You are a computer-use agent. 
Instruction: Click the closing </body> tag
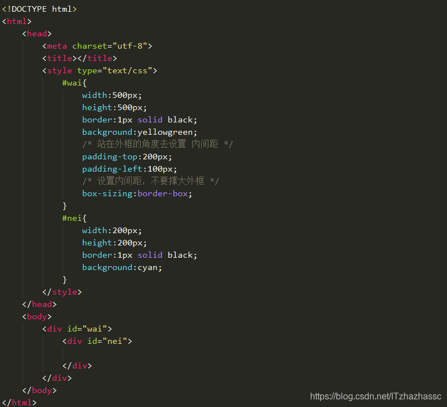39,390
